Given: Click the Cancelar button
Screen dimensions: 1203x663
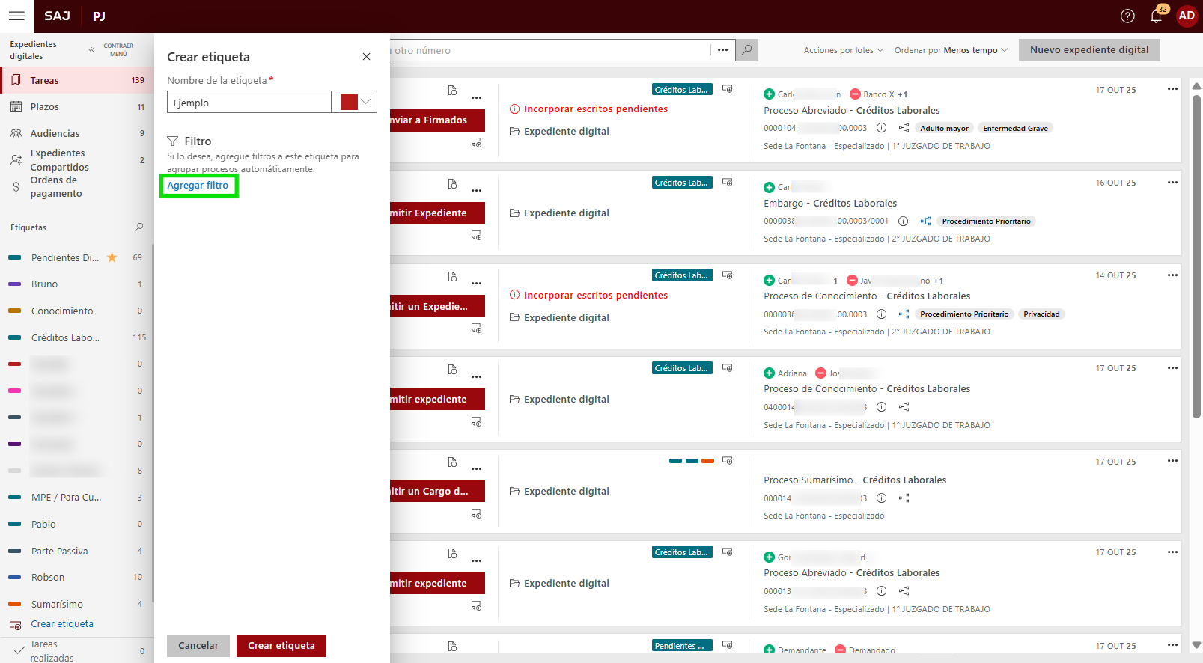Looking at the screenshot, I should 198,645.
